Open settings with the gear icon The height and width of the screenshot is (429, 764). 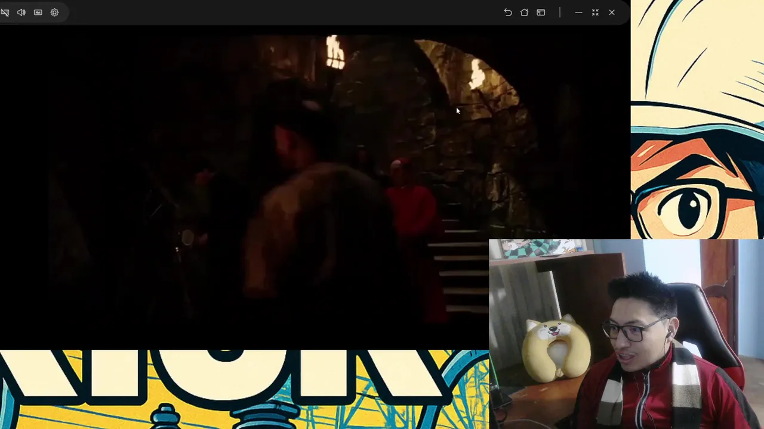click(x=55, y=13)
